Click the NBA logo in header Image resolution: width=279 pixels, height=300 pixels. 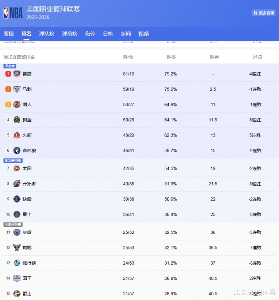[13, 13]
